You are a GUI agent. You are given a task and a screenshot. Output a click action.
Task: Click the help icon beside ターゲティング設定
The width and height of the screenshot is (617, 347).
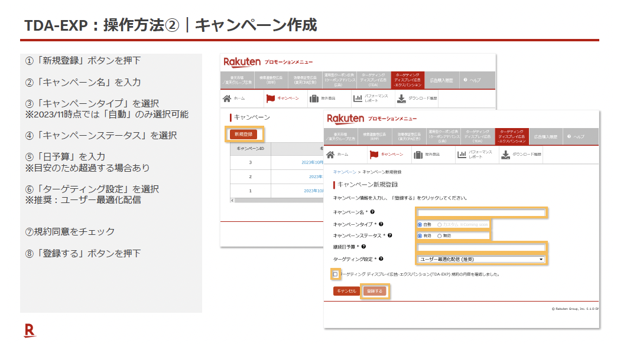[381, 259]
